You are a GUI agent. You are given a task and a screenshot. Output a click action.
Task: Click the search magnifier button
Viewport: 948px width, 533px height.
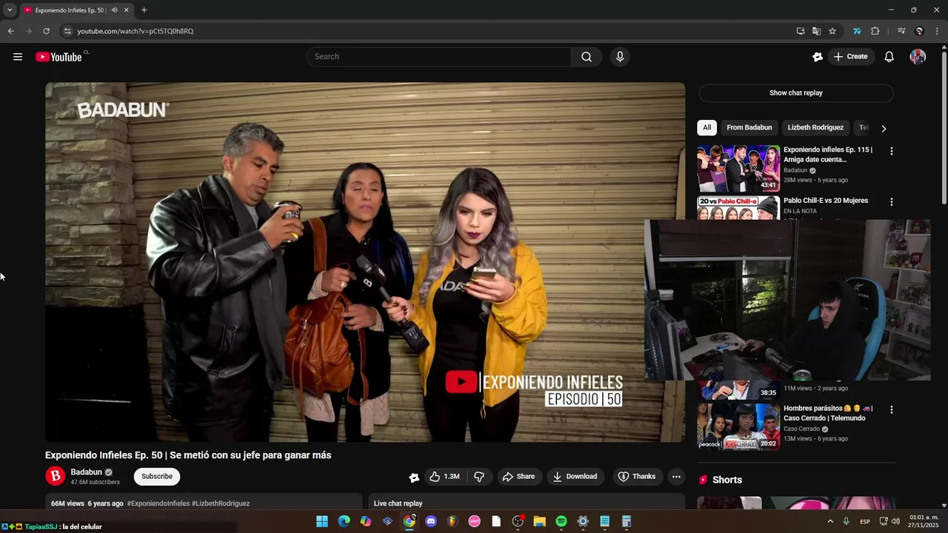pos(587,57)
